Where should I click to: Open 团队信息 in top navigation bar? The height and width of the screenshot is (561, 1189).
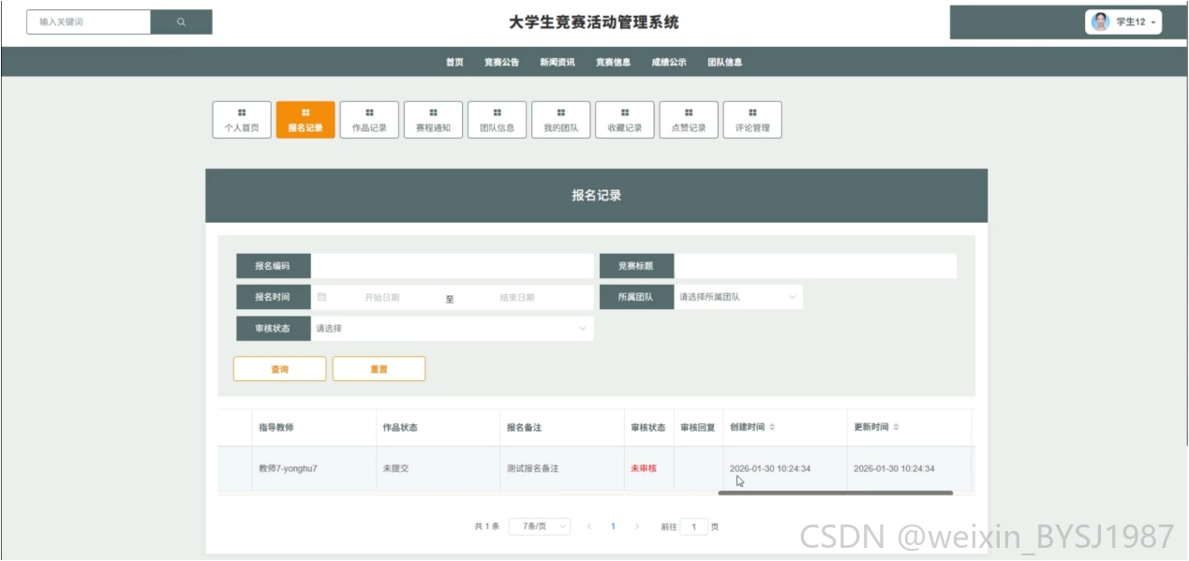(724, 62)
